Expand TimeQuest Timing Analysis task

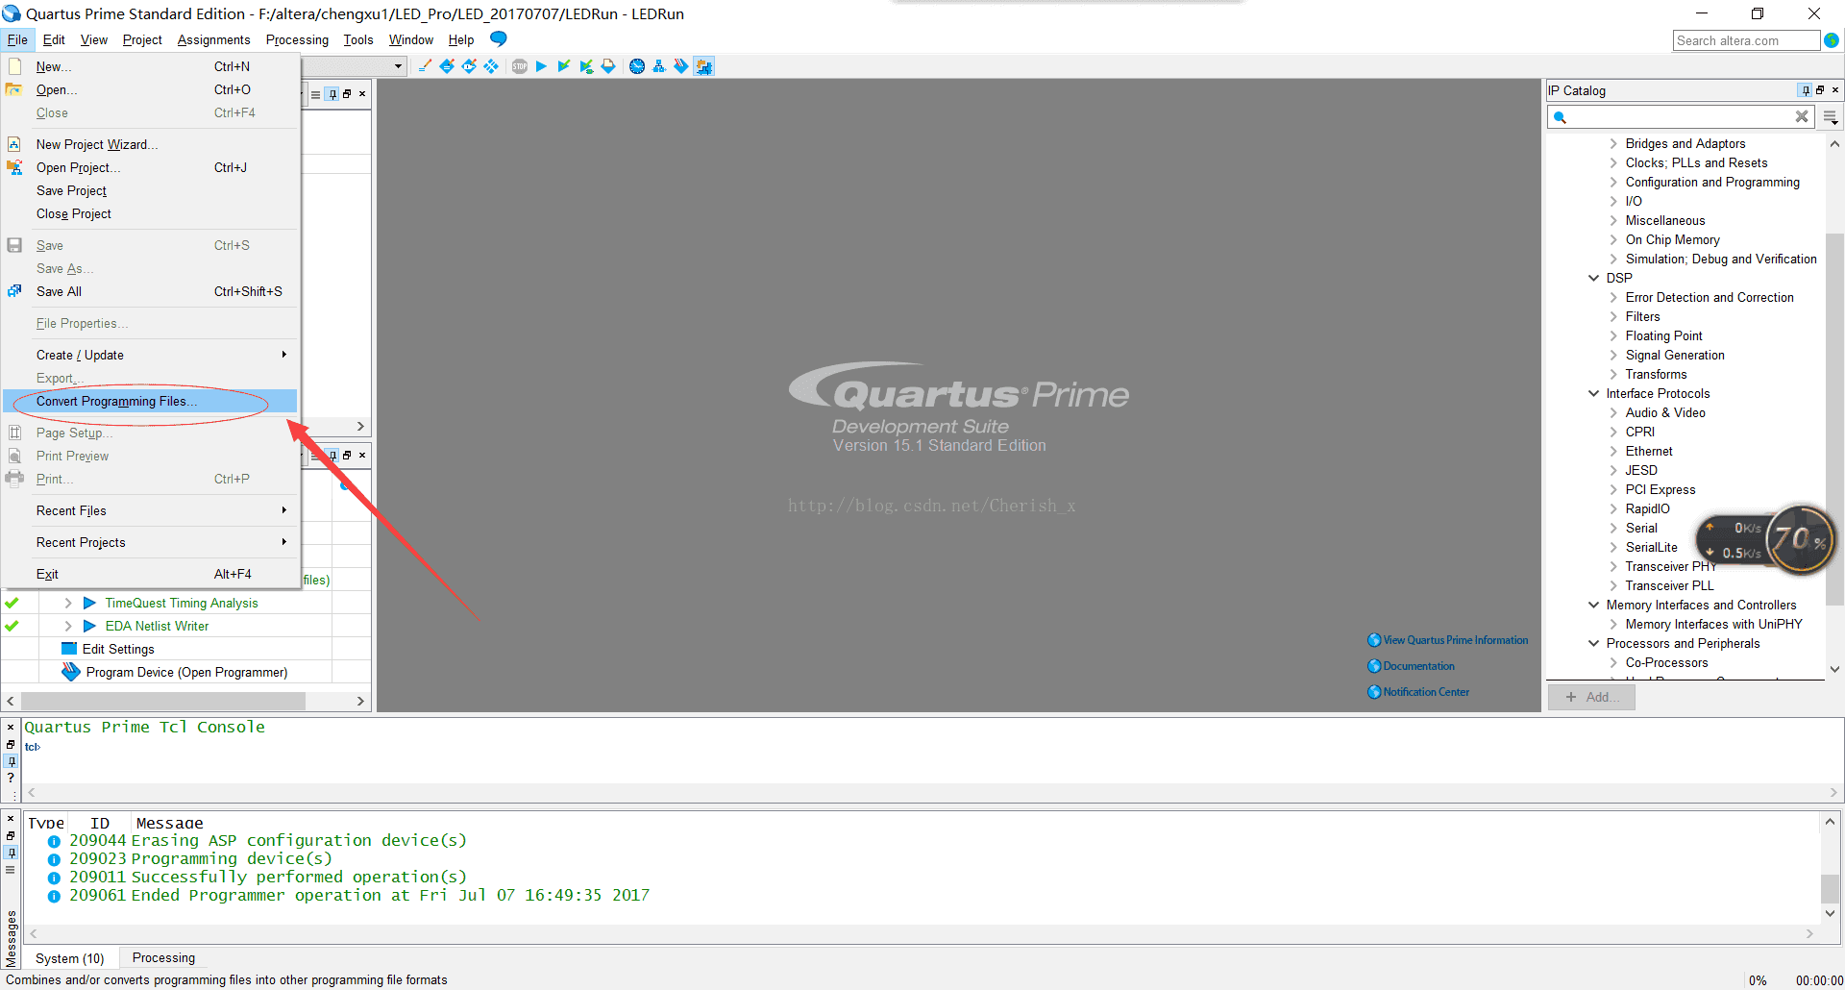[68, 603]
